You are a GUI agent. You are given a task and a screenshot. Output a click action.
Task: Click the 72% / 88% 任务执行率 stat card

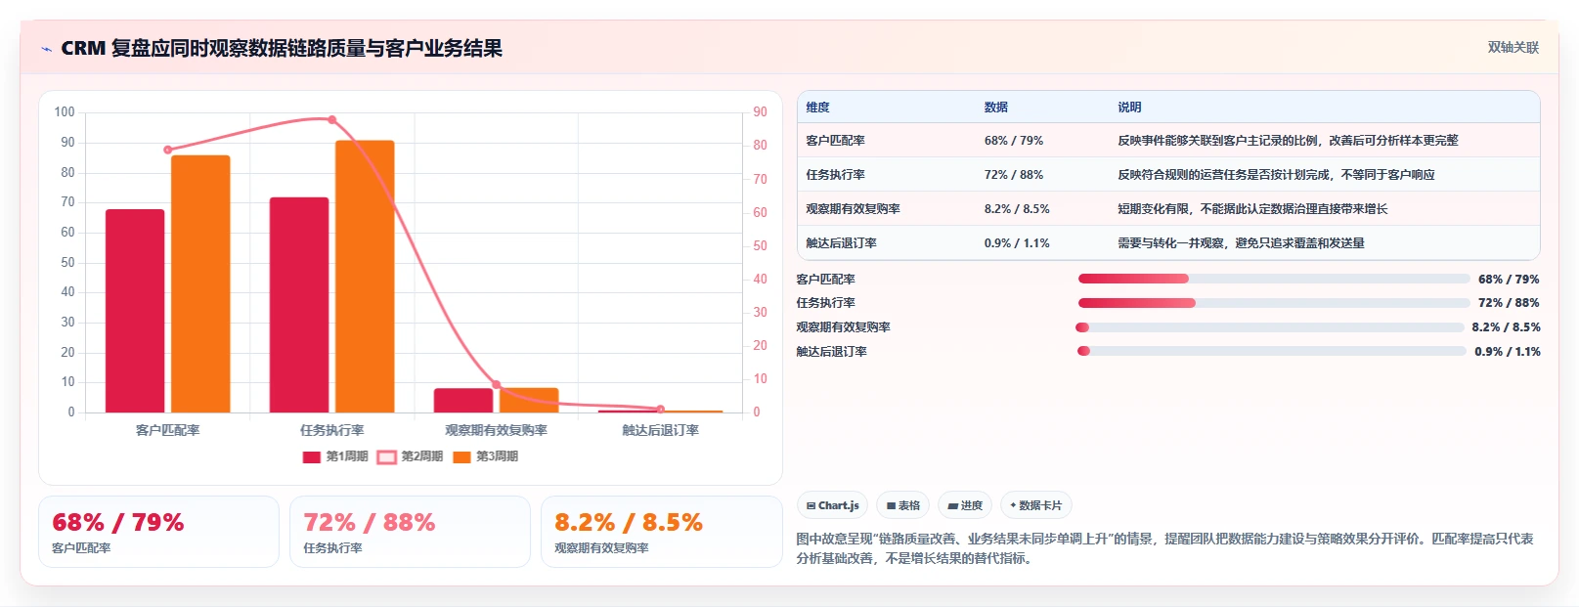point(410,532)
